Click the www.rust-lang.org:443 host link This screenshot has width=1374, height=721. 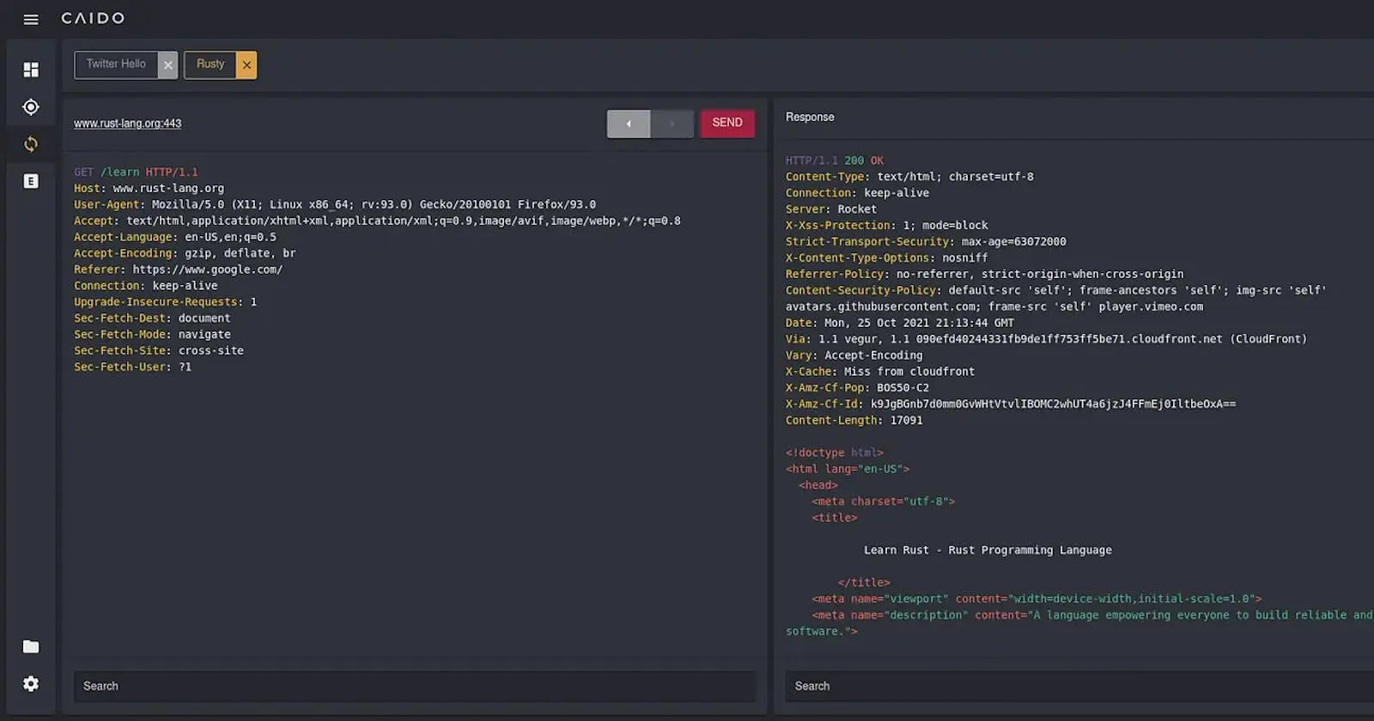[127, 124]
